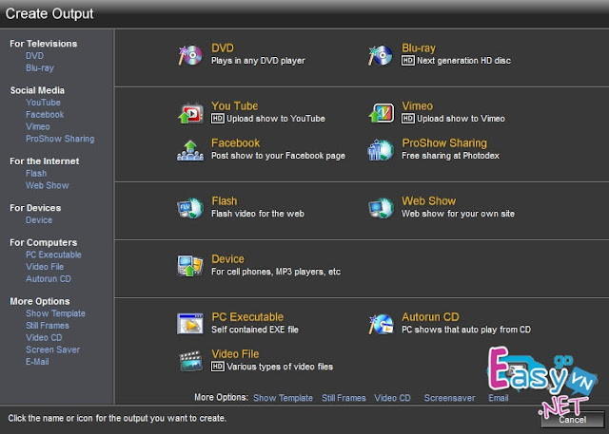
Task: Select the ProShow Sharing output title
Action: (444, 143)
